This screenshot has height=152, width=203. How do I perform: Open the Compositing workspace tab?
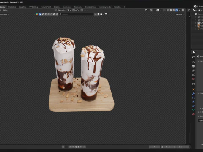click(91, 7)
